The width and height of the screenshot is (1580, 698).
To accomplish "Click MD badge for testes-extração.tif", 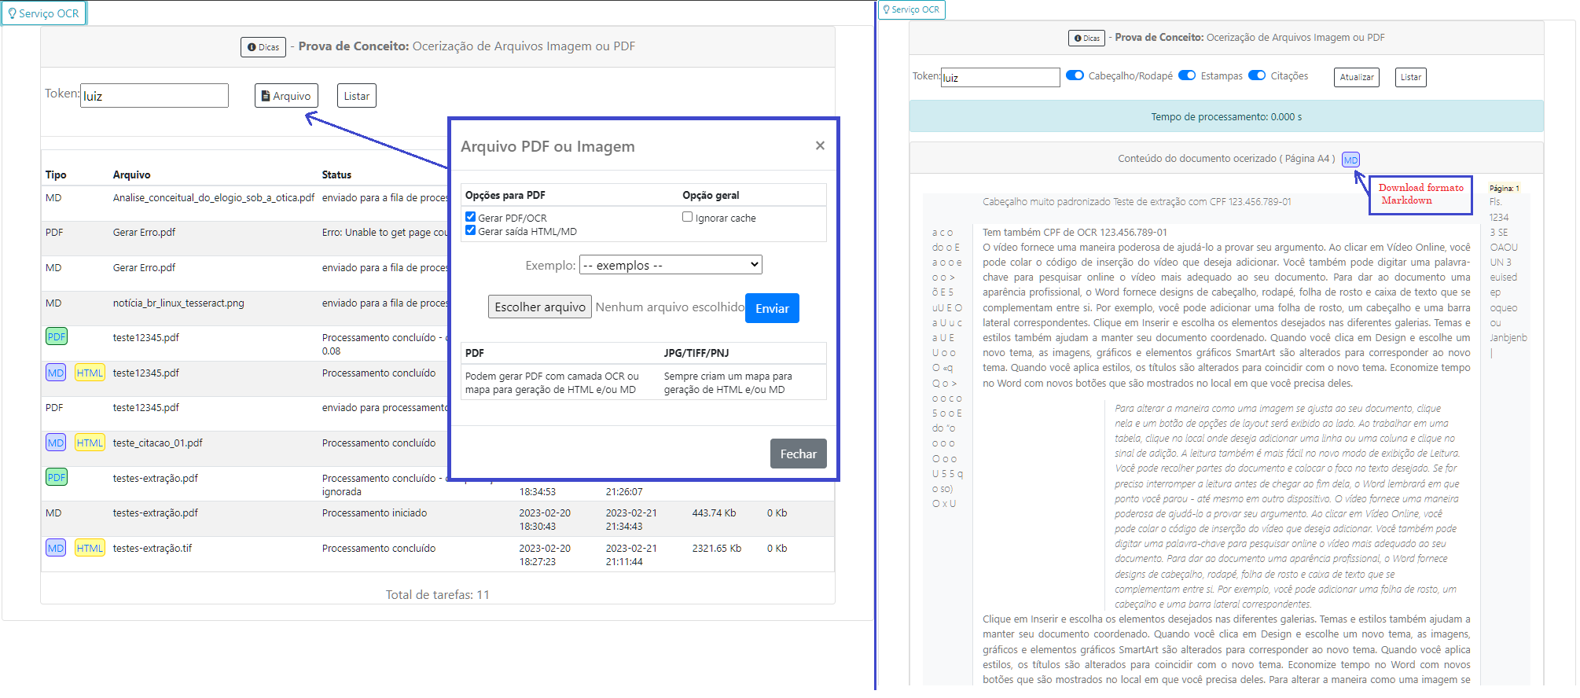I will pos(56,548).
